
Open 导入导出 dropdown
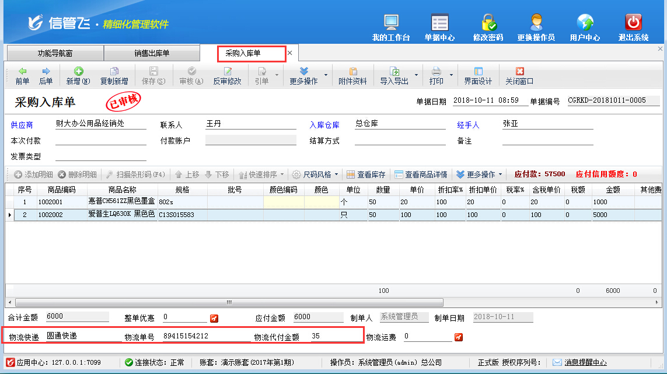[399, 76]
